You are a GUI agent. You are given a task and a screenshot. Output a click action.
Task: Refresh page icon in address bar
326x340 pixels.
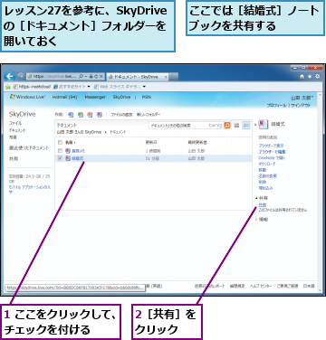[96, 77]
